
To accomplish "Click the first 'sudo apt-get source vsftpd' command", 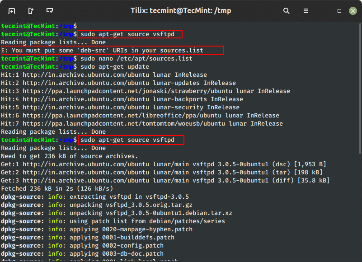I will [x=127, y=34].
